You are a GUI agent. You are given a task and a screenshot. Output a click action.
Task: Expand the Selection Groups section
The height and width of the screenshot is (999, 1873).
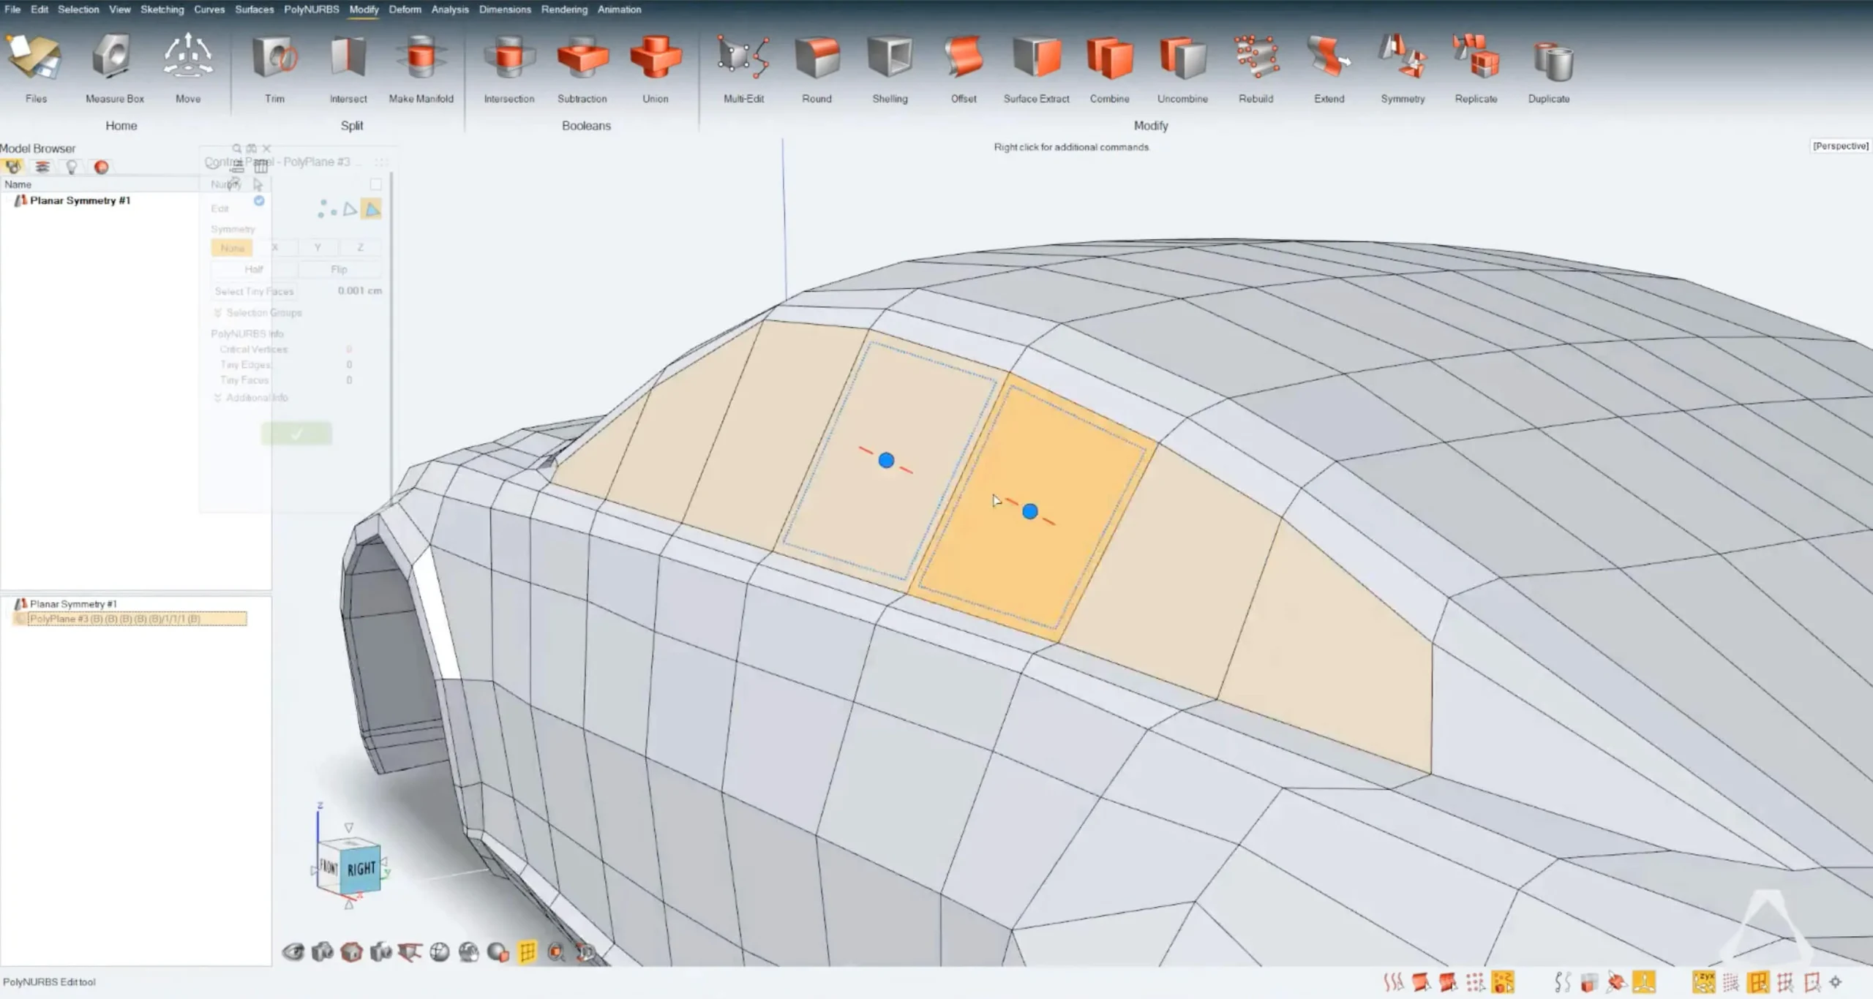pos(217,313)
